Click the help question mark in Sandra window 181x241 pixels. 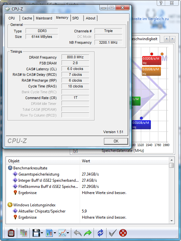(x=161, y=3)
